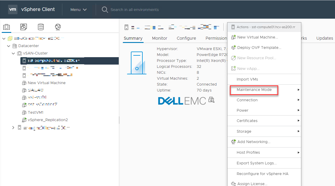Open the Power submenu arrow

tap(299, 110)
